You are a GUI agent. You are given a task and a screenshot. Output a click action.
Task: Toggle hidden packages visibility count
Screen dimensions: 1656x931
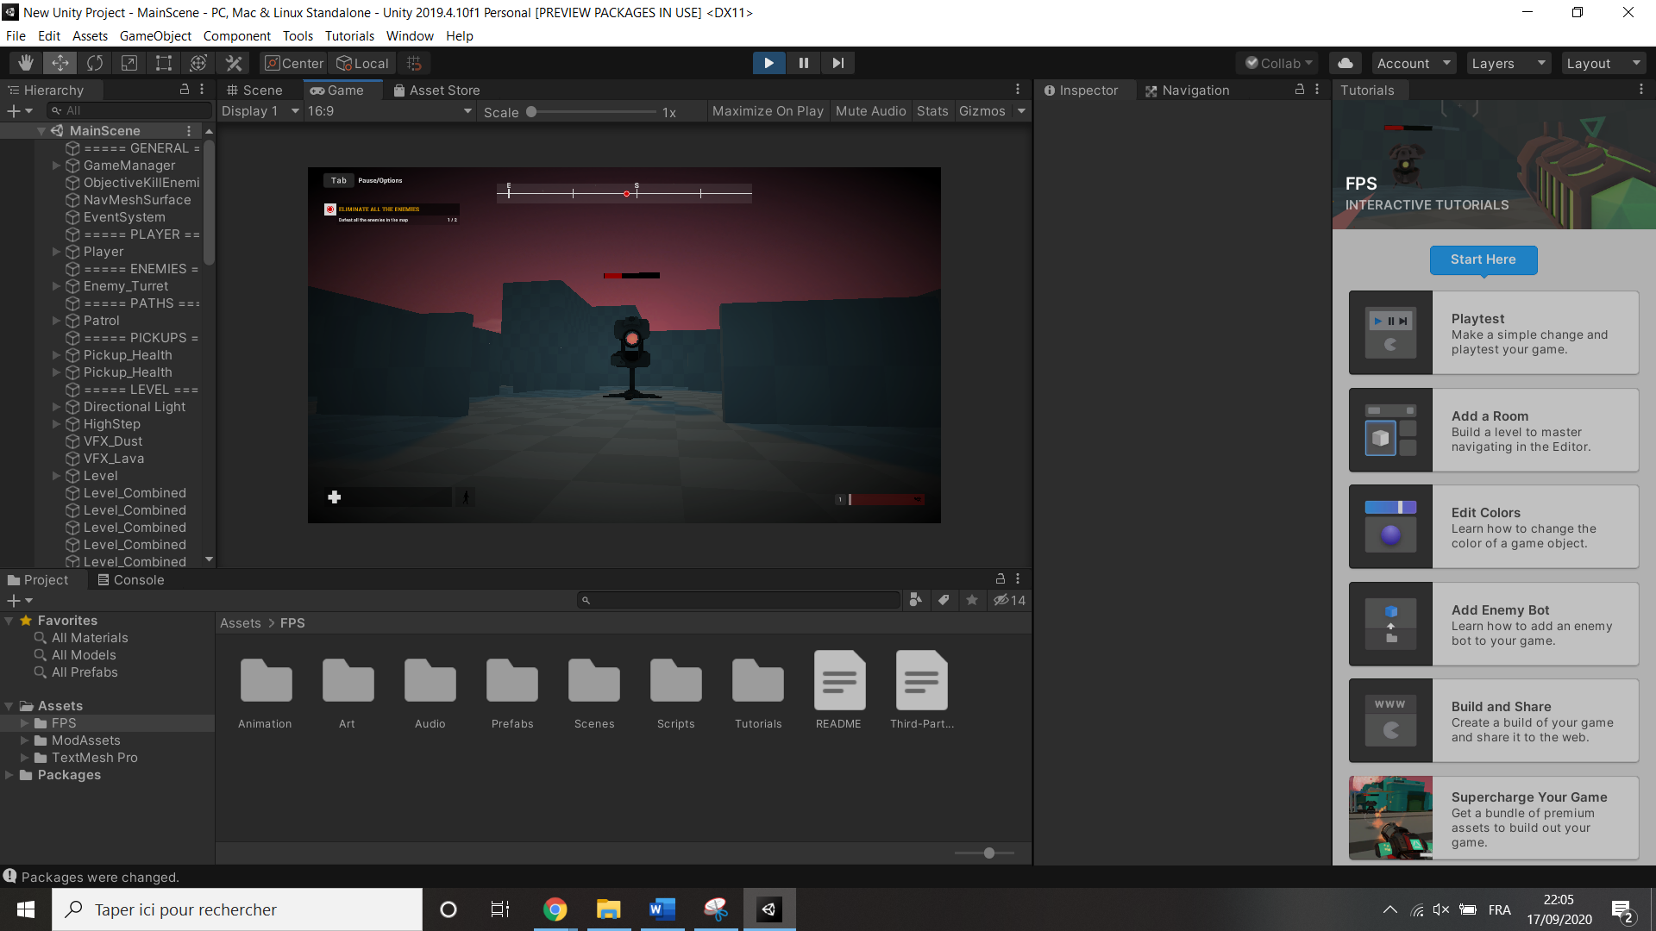click(1009, 600)
